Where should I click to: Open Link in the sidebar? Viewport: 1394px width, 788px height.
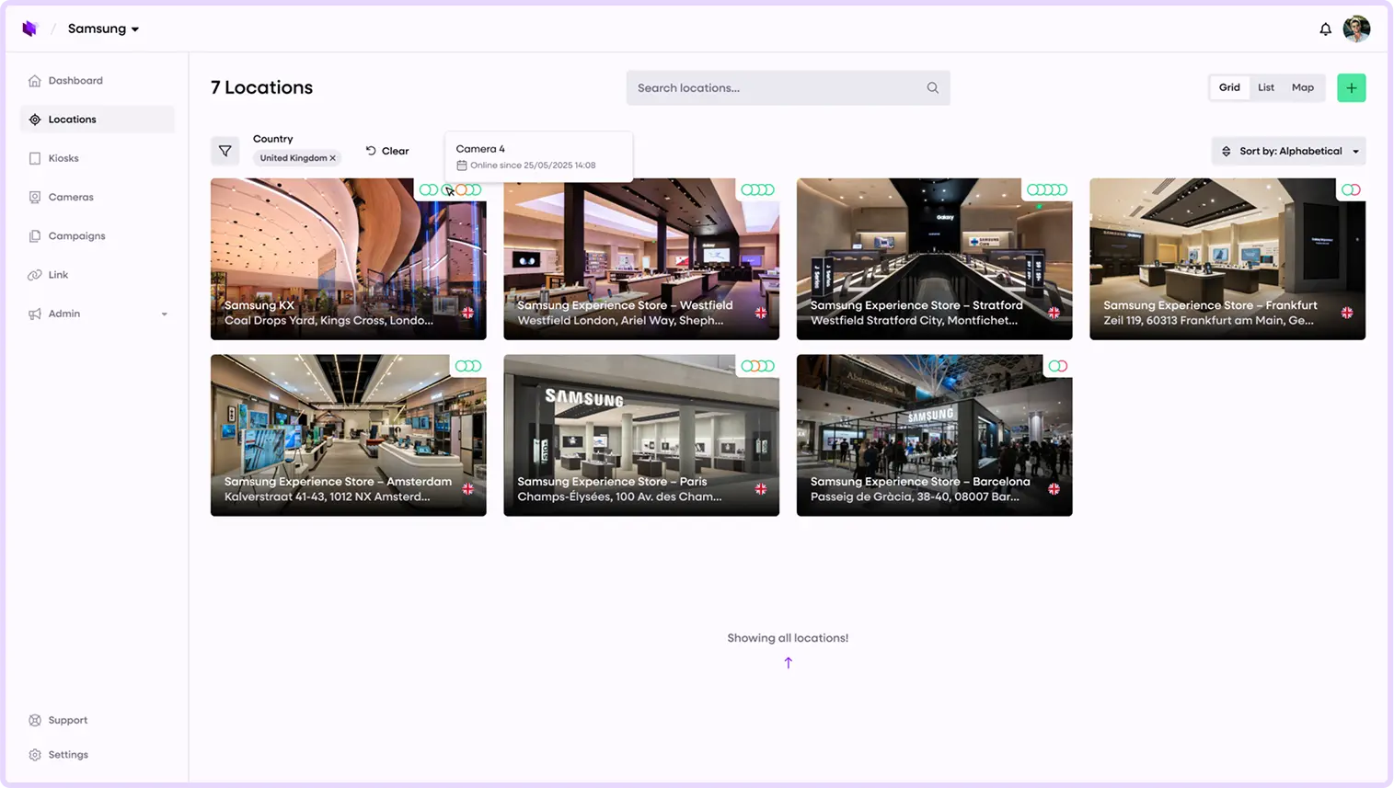[x=97, y=275]
